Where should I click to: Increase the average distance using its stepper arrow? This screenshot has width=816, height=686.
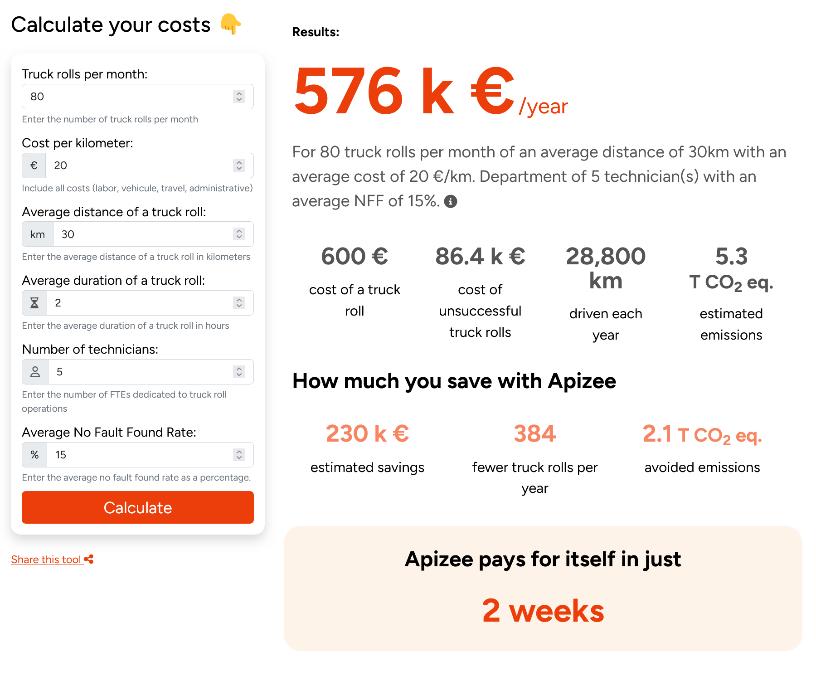click(x=238, y=231)
